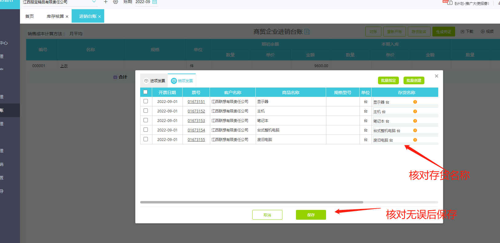Open the 存货名称 dropdown for 笔记本 台
500x243 pixels.
tap(405, 121)
